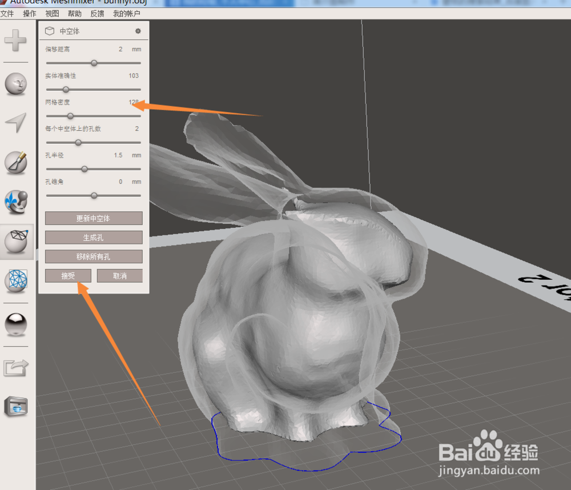Open the Edit mesh-sphere tool
Screen dimensions: 571x490
tap(17, 242)
